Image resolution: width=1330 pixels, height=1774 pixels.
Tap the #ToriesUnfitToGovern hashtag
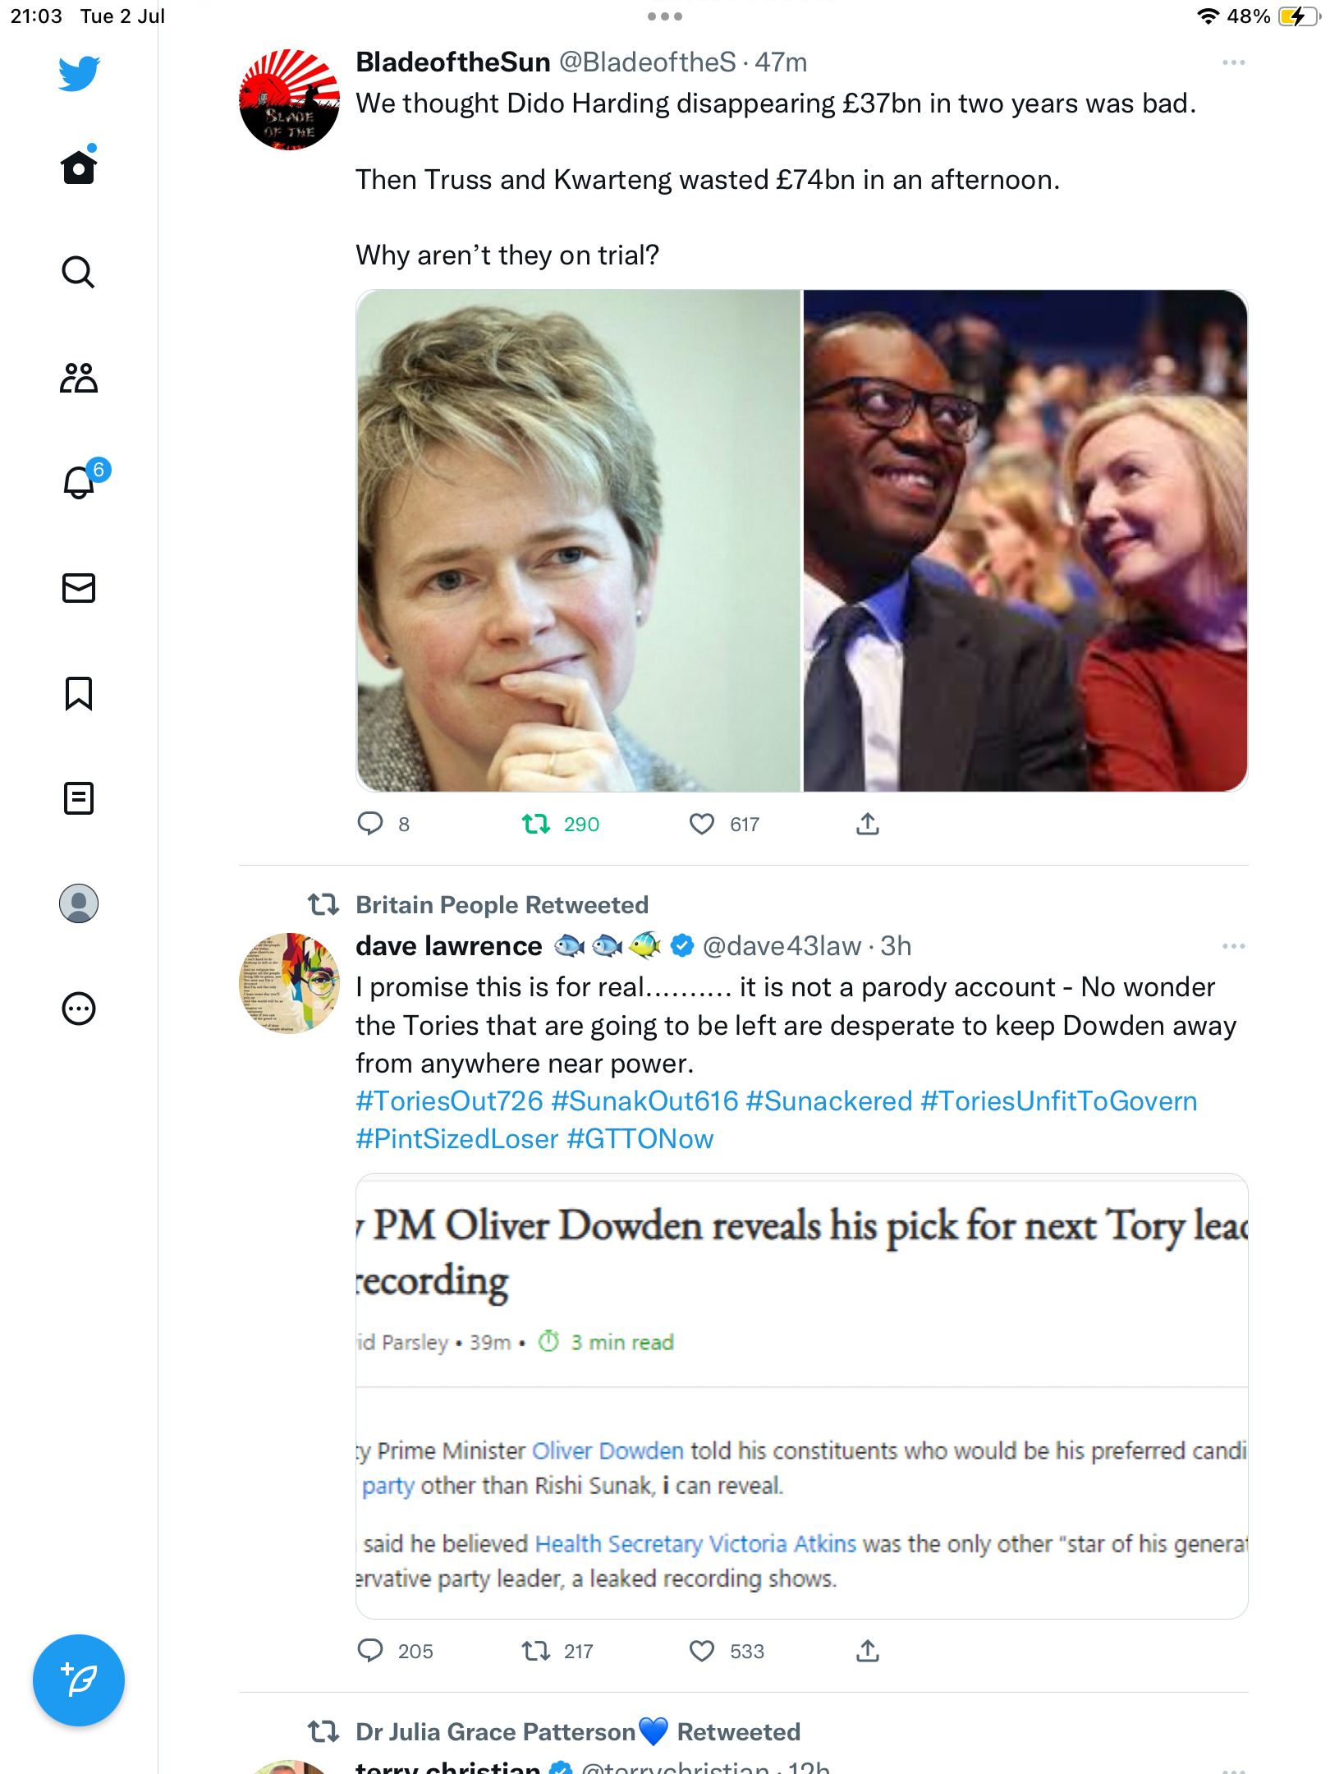point(1058,1101)
